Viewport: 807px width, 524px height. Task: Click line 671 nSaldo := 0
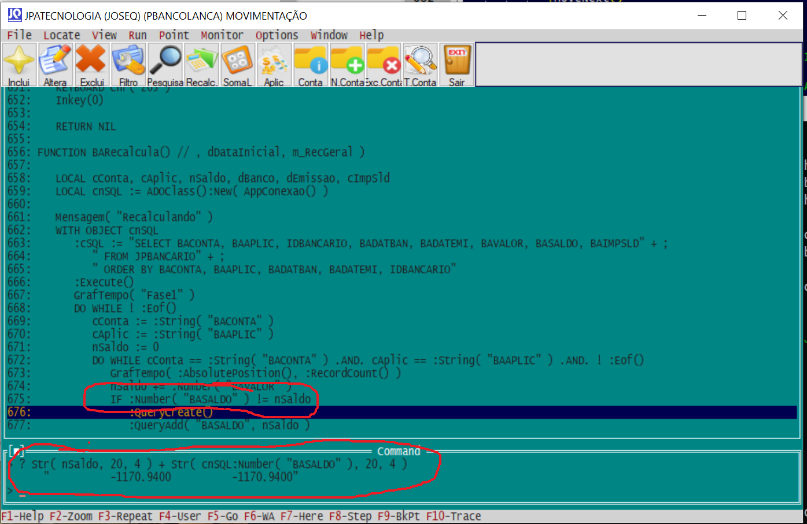[x=126, y=347]
